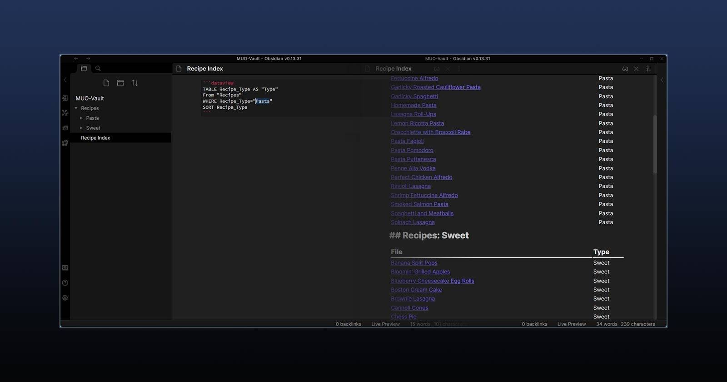Image resolution: width=727 pixels, height=382 pixels.
Task: Navigate back with the title bar arrow
Action: coord(76,58)
